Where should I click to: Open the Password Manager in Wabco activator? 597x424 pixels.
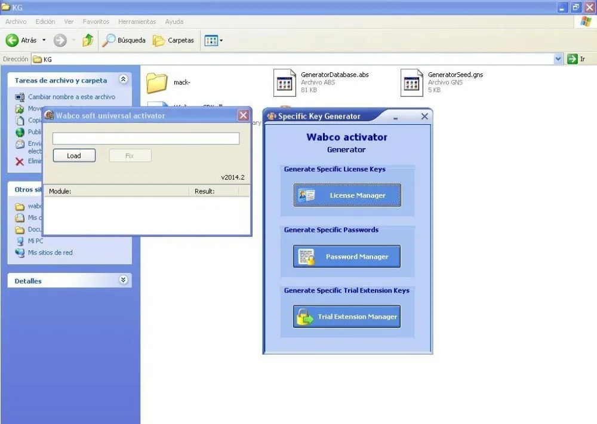pos(346,256)
